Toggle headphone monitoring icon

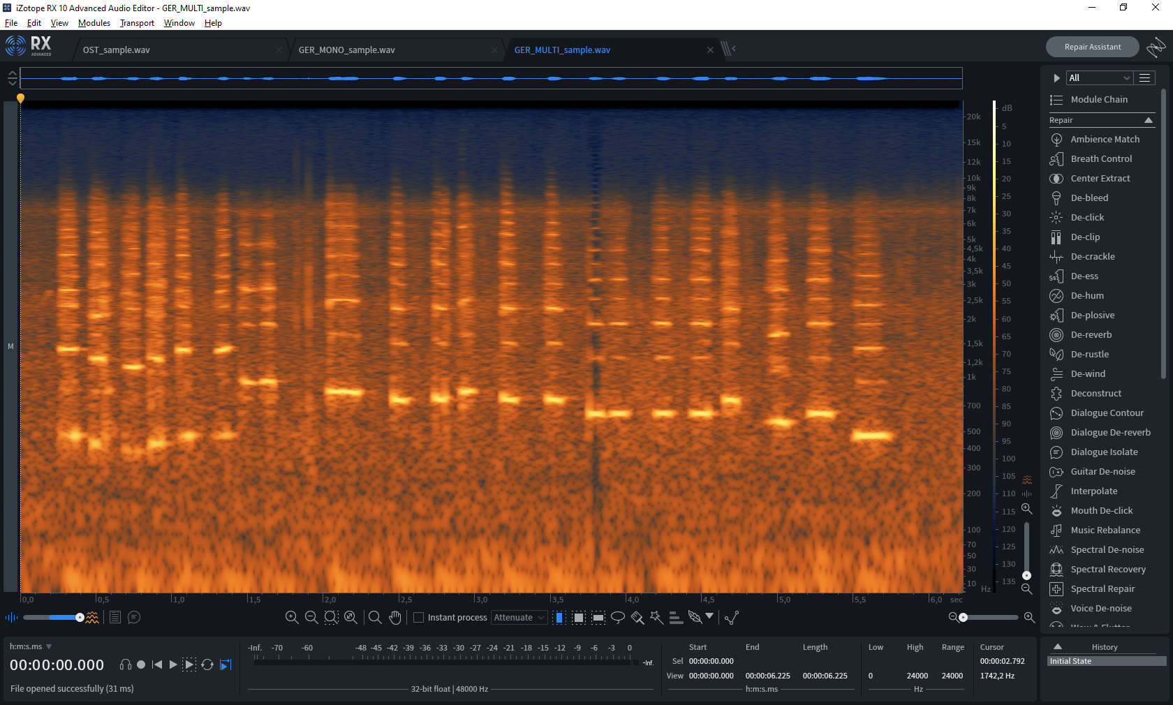pos(126,665)
